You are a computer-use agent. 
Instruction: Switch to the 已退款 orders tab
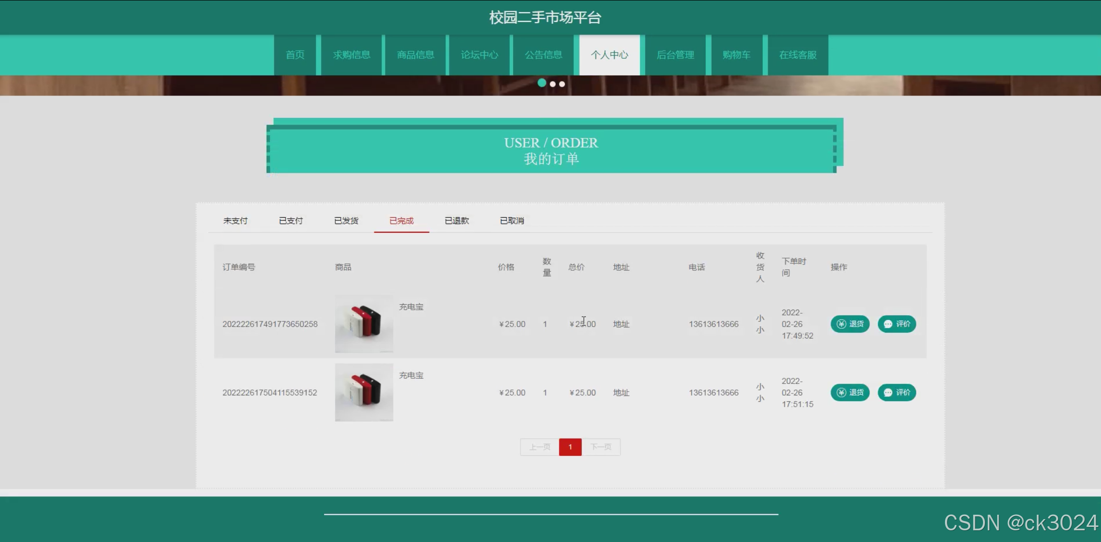pos(457,221)
